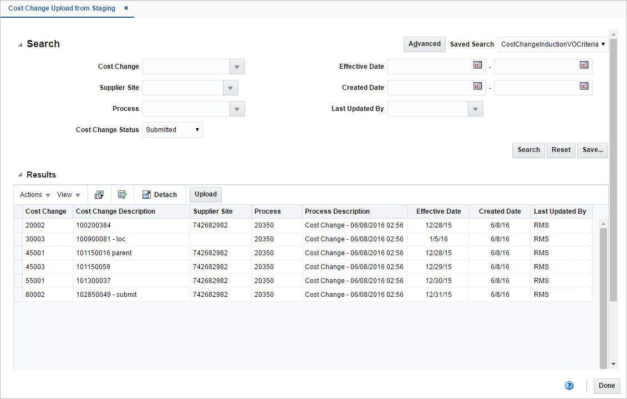Open the calendar for Effective Date end
627x399 pixels.
584,65
